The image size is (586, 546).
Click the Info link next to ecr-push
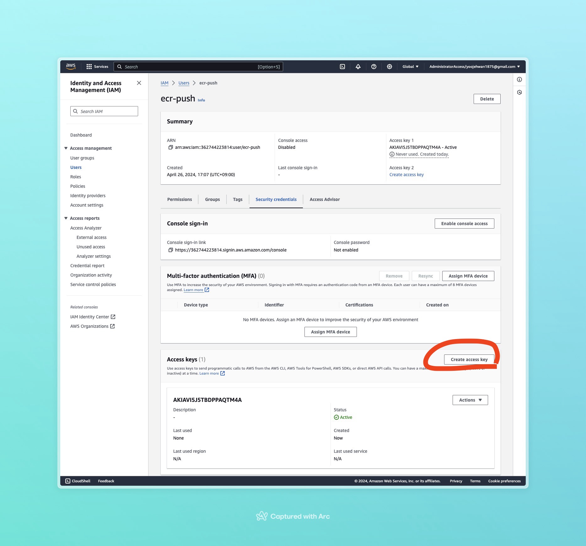coord(201,100)
